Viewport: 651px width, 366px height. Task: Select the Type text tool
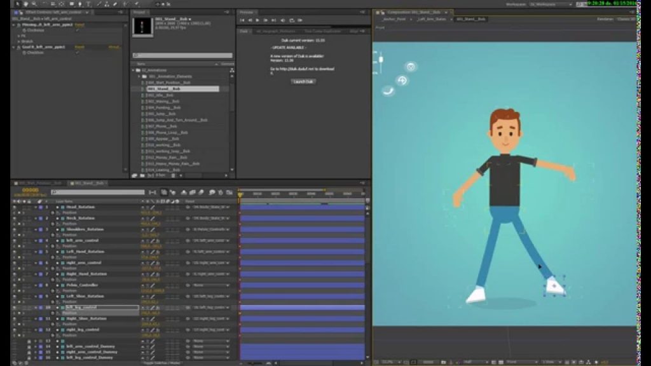pos(89,4)
